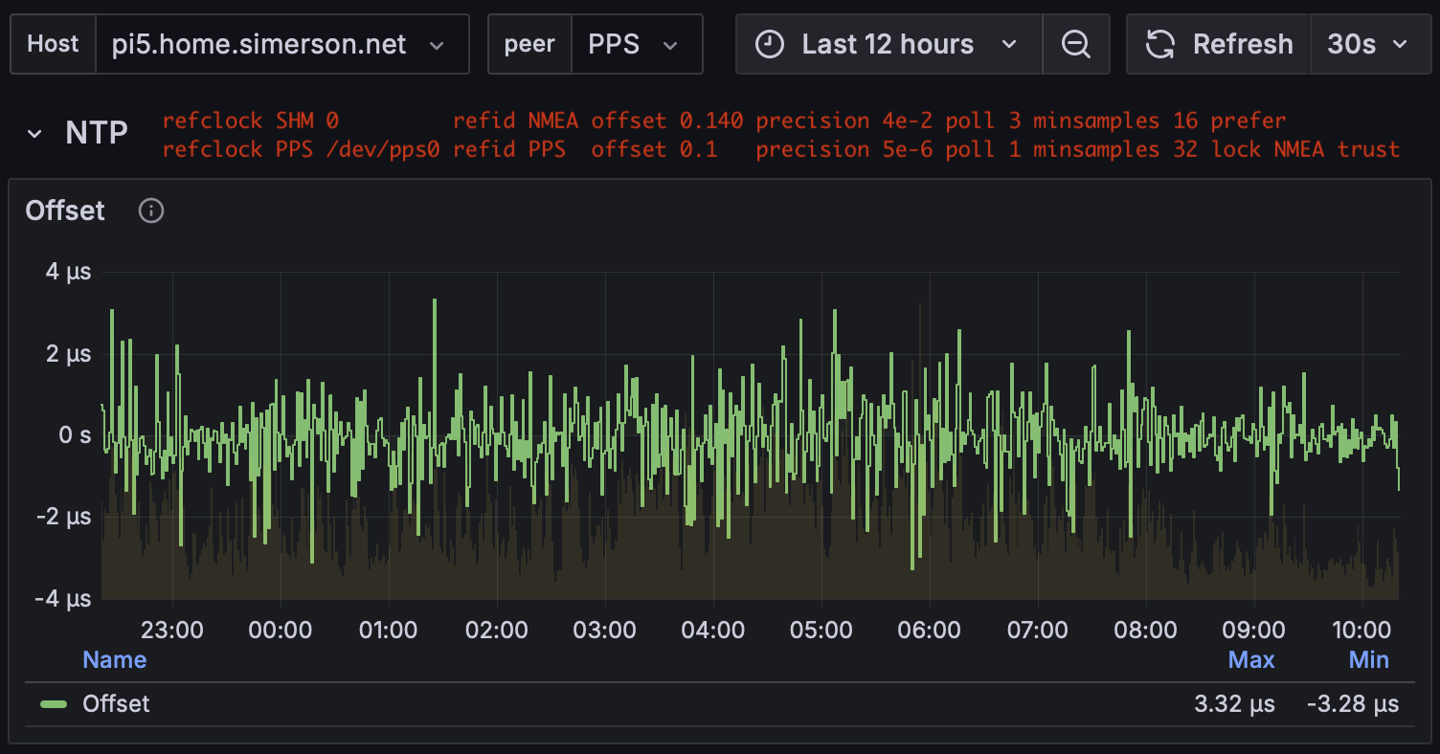The image size is (1440, 754).
Task: Click the refclock SHM 0 config line
Action: click(x=724, y=121)
